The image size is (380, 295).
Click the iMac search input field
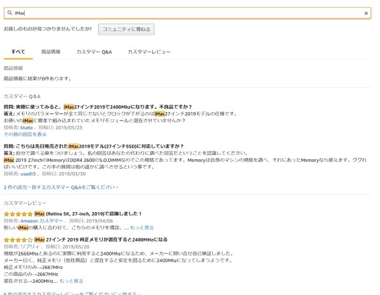pyautogui.click(x=187, y=13)
